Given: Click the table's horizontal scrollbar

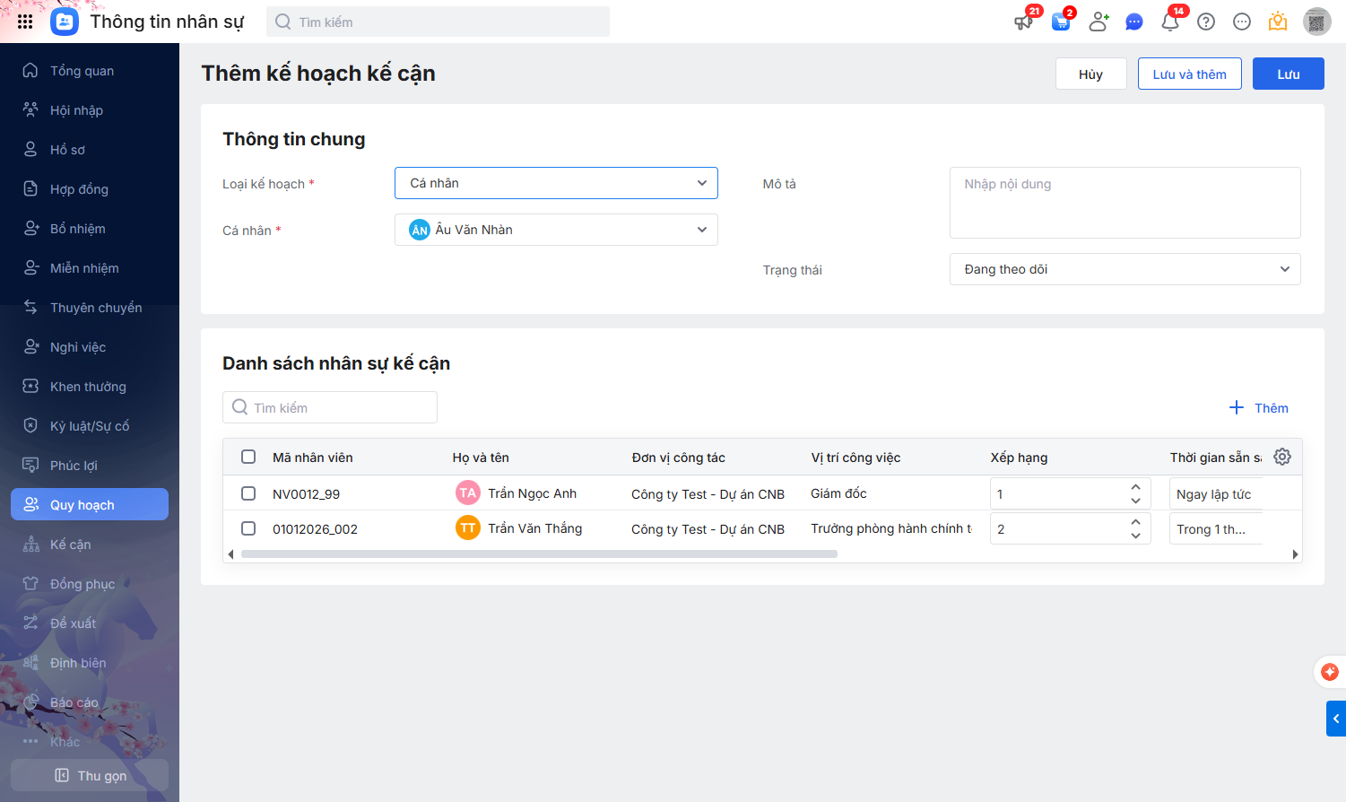Looking at the screenshot, I should pyautogui.click(x=538, y=554).
